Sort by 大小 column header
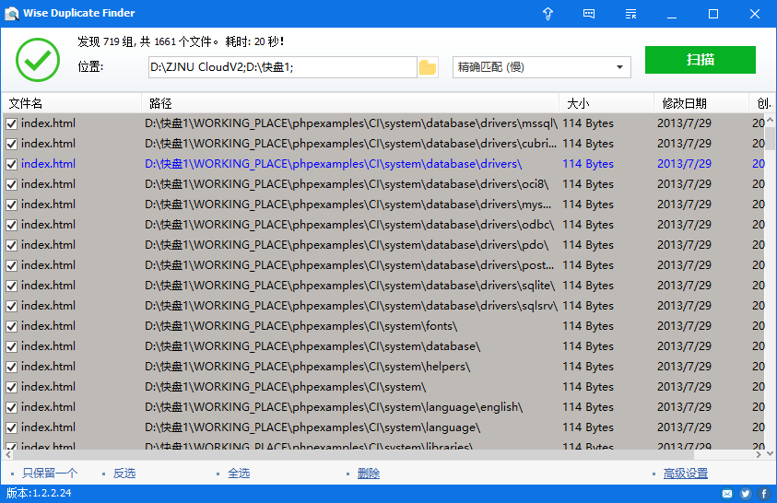 pyautogui.click(x=606, y=103)
